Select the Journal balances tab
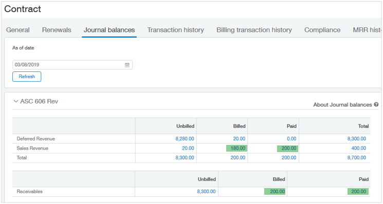Image resolution: width=383 pixels, height=204 pixels. click(109, 30)
